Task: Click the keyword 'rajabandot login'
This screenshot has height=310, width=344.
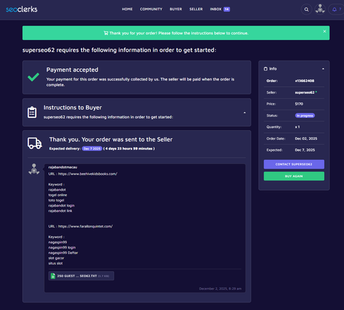Action: point(61,205)
